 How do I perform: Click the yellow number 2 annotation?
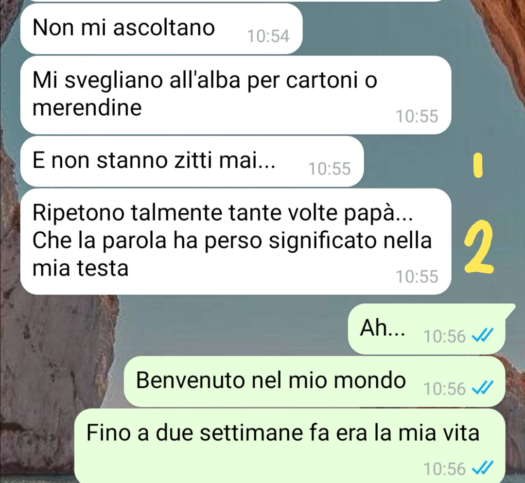[478, 247]
